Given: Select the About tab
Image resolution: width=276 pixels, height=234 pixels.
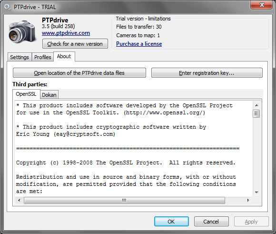Looking at the screenshot, I should [64, 56].
